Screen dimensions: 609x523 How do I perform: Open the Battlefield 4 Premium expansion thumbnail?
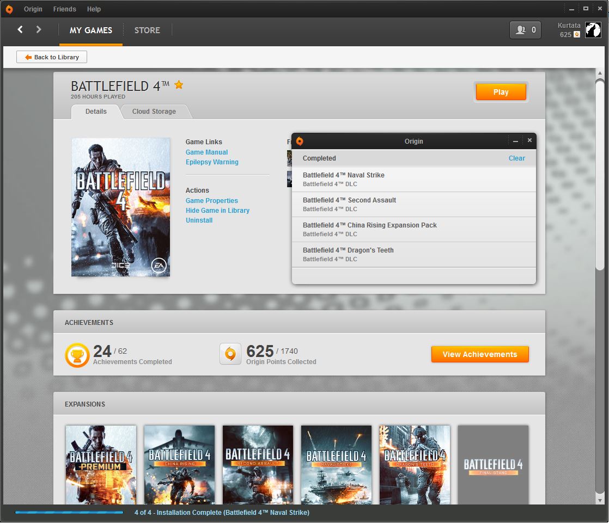pyautogui.click(x=101, y=465)
